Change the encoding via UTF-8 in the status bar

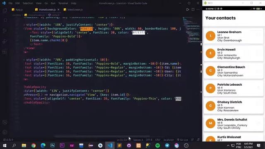pyautogui.click(x=149, y=140)
